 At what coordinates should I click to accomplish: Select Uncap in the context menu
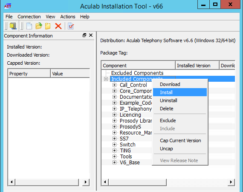click(180, 149)
